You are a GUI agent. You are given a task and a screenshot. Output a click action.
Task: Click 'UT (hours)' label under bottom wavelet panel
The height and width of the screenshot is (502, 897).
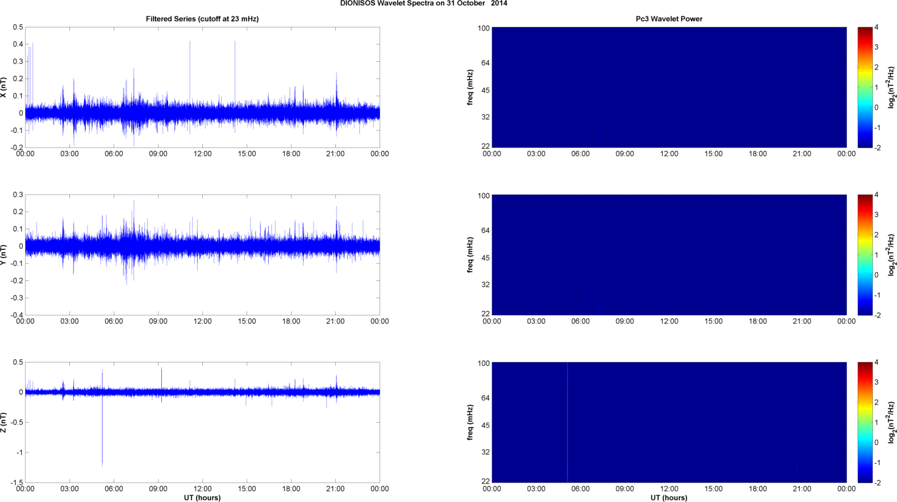coord(669,498)
